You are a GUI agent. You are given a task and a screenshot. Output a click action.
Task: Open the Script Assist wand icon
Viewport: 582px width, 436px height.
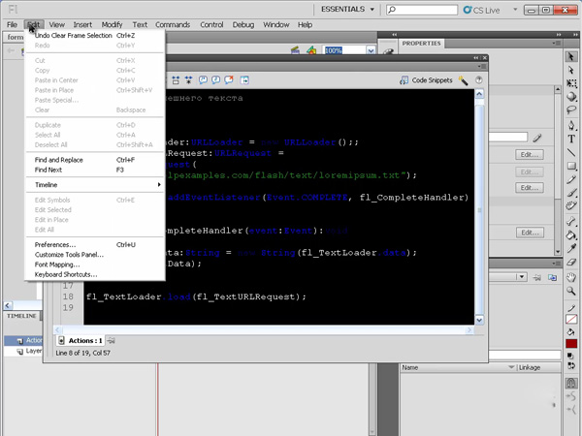pyautogui.click(x=465, y=81)
